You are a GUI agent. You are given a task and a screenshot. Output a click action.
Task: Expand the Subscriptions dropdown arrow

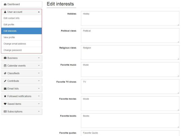tap(39, 111)
